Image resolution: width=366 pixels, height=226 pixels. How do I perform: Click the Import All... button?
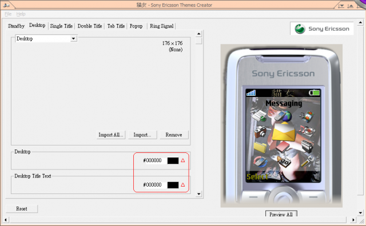tap(111, 135)
